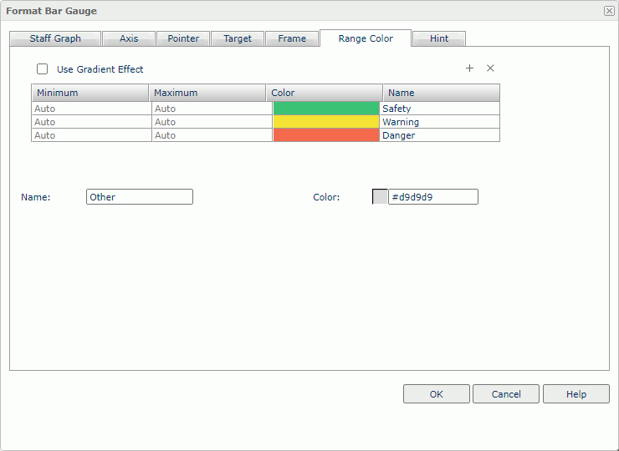Click the X icon to remove range
Image resolution: width=619 pixels, height=451 pixels.
pos(491,68)
